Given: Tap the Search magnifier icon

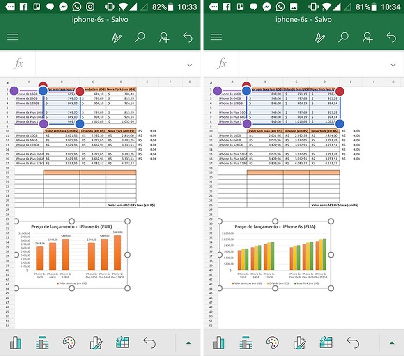Looking at the screenshot, I should 140,37.
